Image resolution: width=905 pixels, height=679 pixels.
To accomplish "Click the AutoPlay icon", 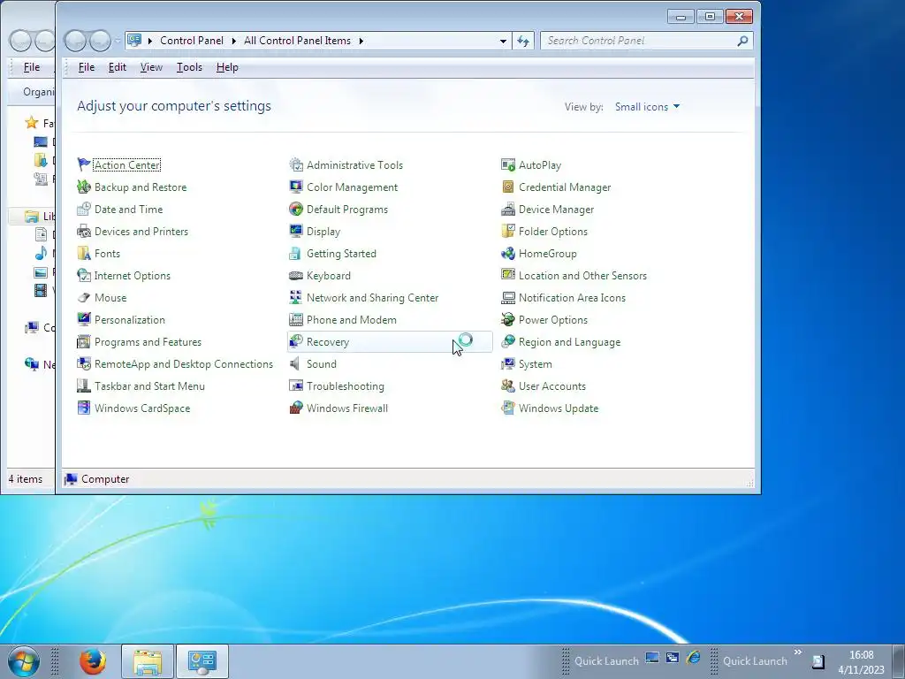I will click(508, 165).
